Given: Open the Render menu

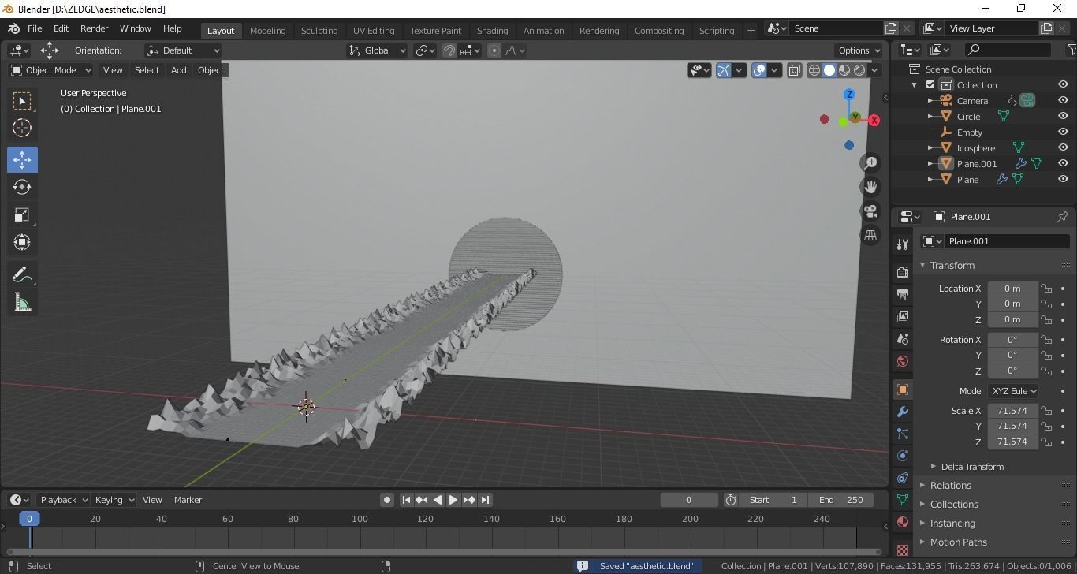Looking at the screenshot, I should [94, 28].
